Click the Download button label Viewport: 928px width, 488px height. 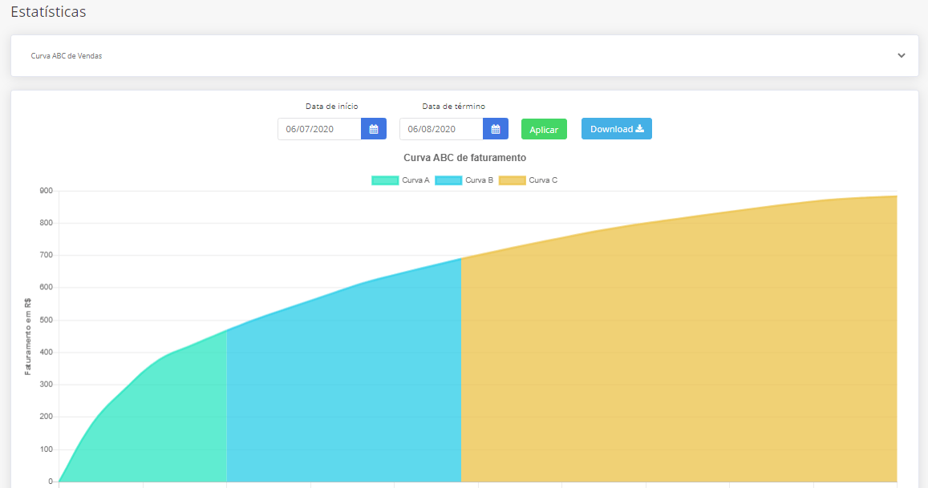611,129
